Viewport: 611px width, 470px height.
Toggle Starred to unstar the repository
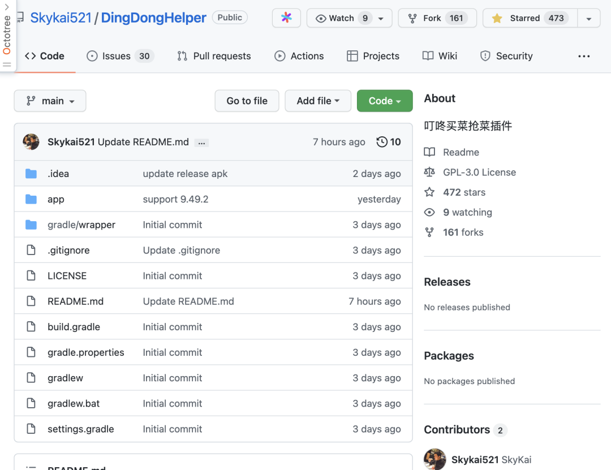pyautogui.click(x=530, y=18)
